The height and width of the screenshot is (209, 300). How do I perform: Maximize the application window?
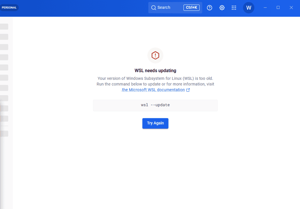(x=278, y=8)
